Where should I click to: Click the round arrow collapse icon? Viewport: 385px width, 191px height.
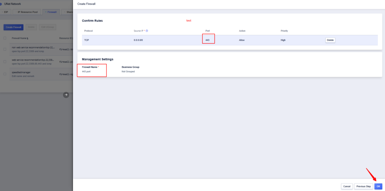click(66, 95)
